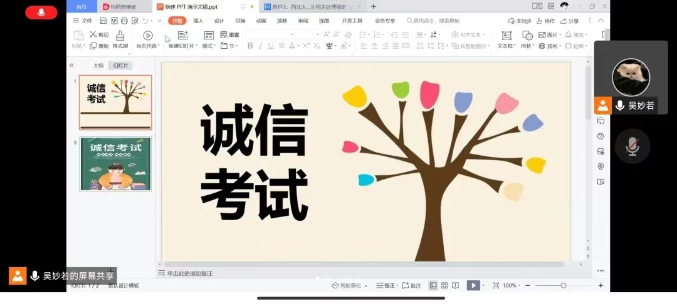The image size is (677, 304).
Task: Click the Share (分享) button
Action: coord(570,21)
